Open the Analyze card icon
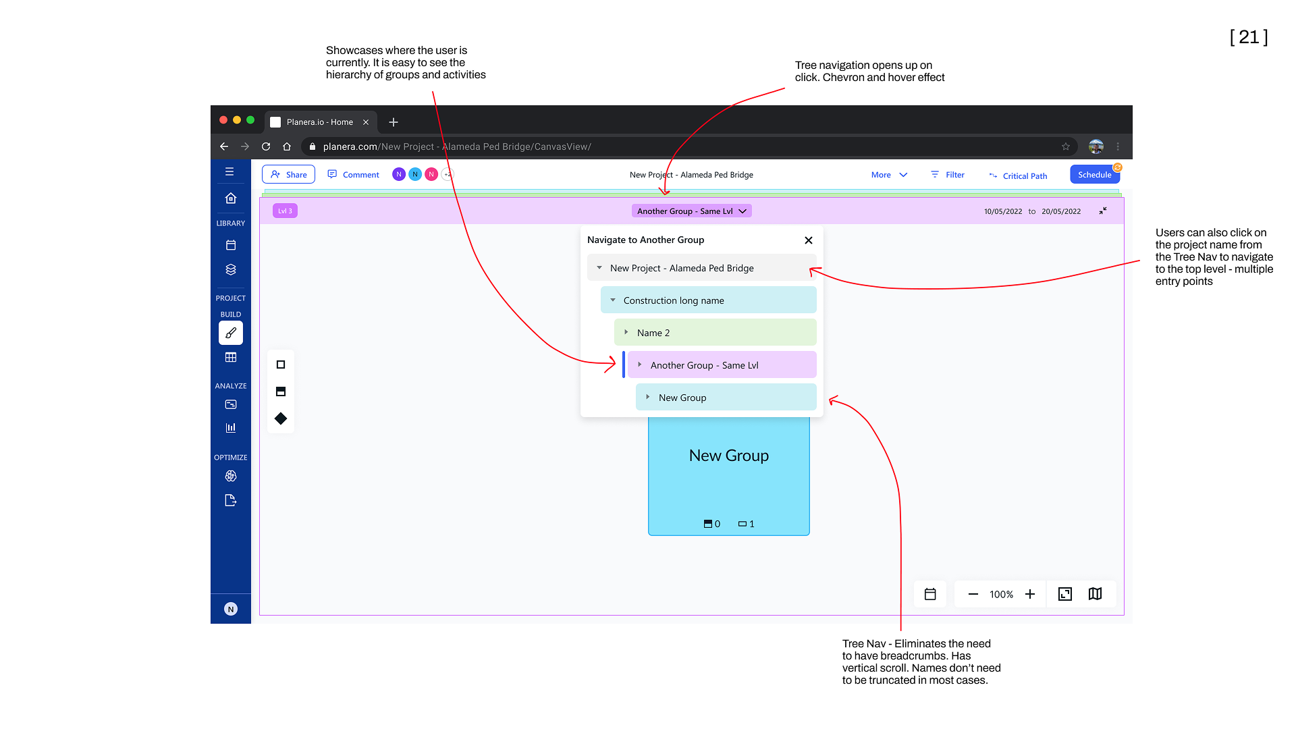The width and height of the screenshot is (1296, 729). coord(231,404)
